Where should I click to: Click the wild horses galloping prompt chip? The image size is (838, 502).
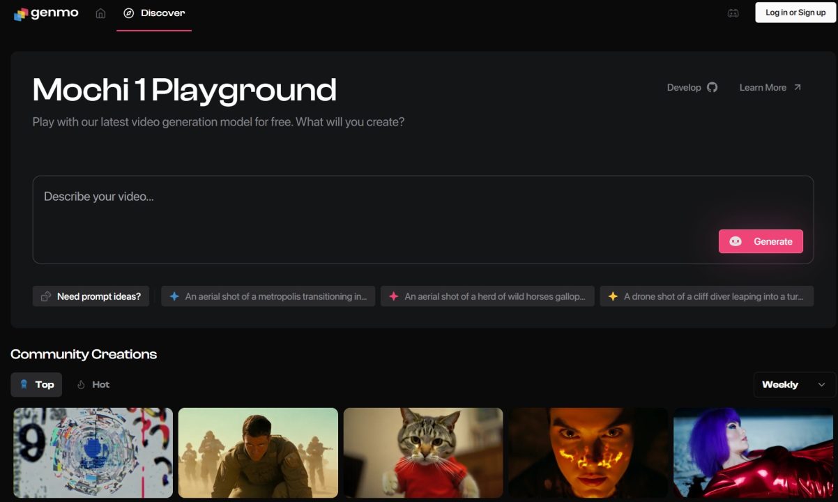(x=487, y=296)
